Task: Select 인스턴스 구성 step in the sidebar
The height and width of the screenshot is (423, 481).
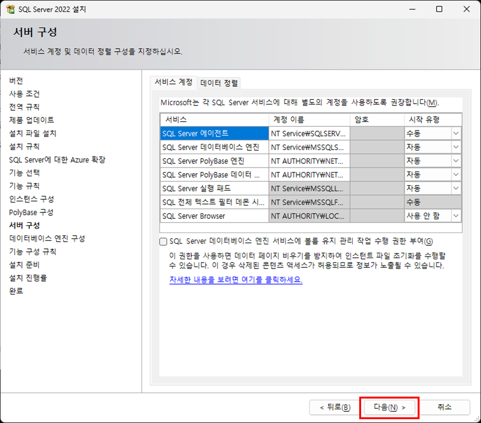Action: [32, 199]
